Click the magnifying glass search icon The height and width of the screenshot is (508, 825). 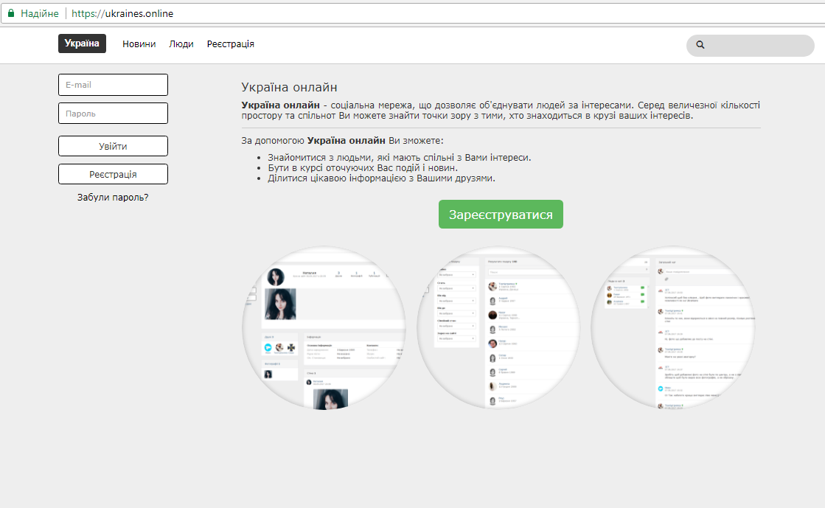tap(700, 45)
